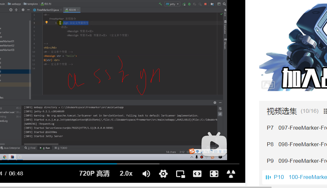Open the Maven side tool window
The width and height of the screenshot is (327, 188).
(x=225, y=44)
